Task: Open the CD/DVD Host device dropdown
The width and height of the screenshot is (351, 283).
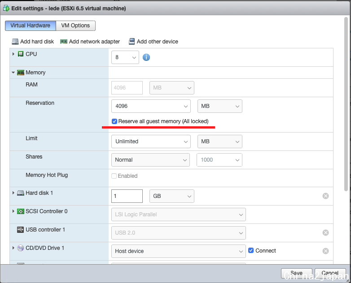Action: [179, 251]
